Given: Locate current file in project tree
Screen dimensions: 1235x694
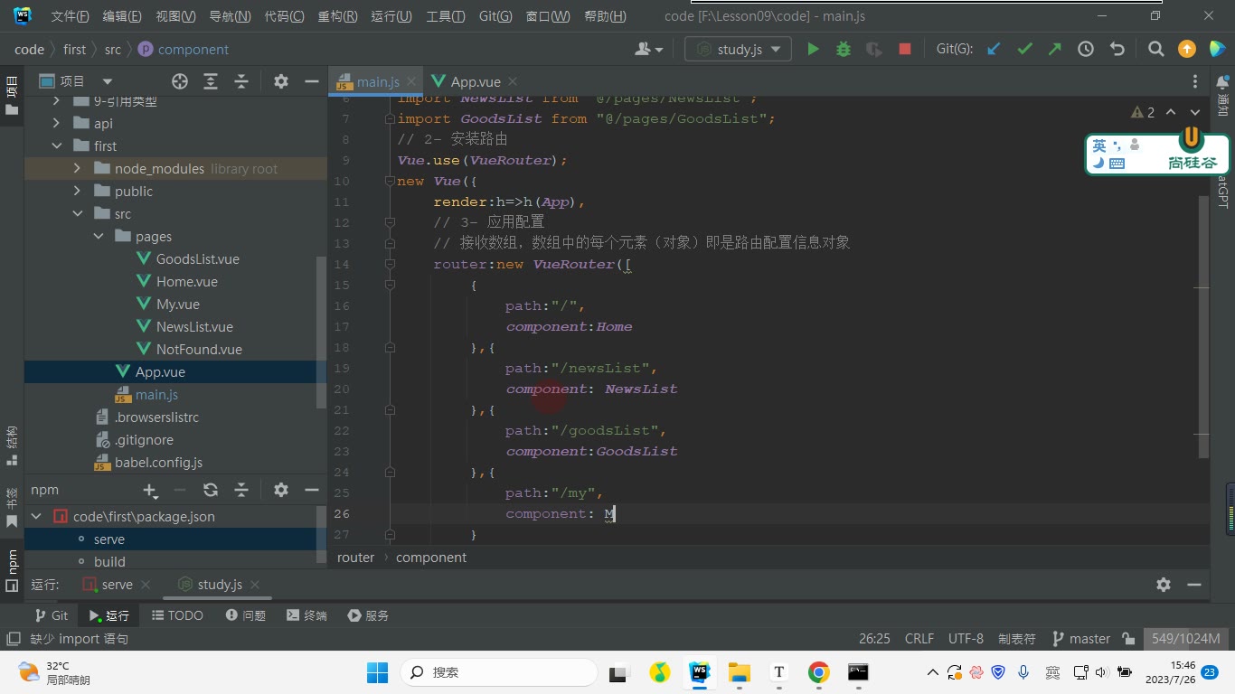Looking at the screenshot, I should click(x=180, y=81).
